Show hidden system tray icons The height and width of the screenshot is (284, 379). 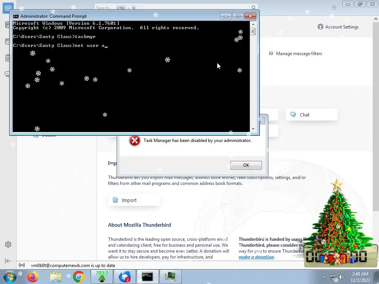(x=323, y=277)
